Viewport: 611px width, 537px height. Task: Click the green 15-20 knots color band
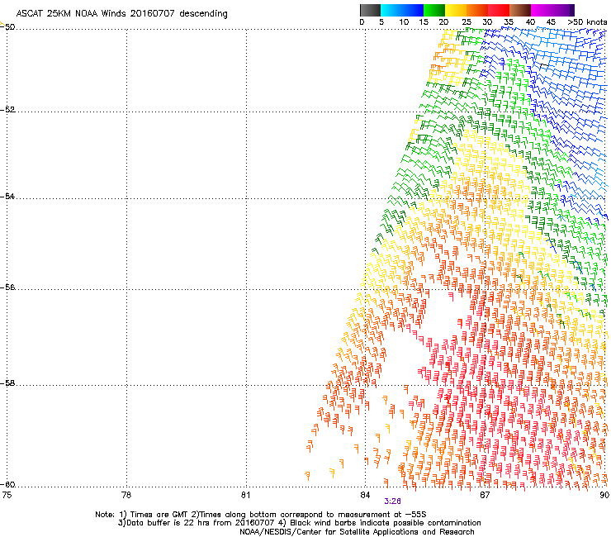[x=434, y=10]
